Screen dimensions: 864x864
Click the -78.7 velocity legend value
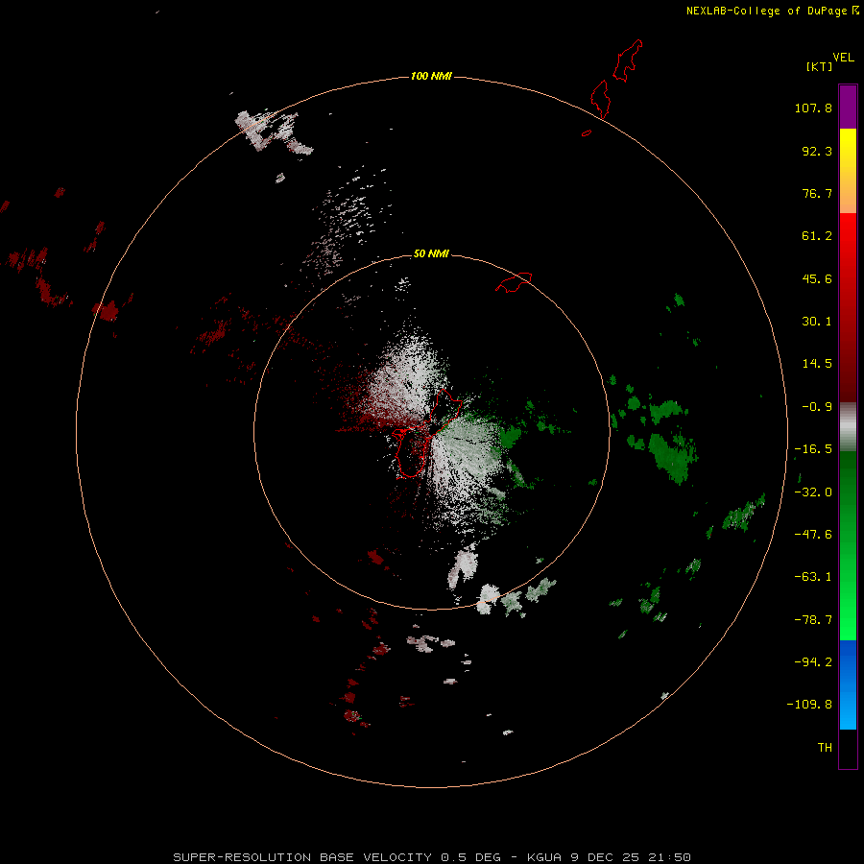click(813, 620)
